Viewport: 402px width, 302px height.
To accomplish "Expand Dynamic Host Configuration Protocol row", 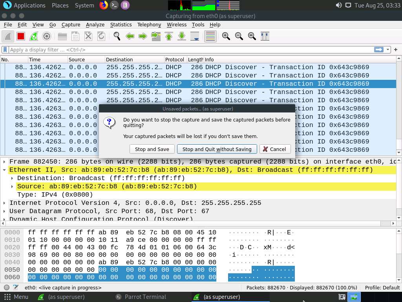I will point(4,219).
